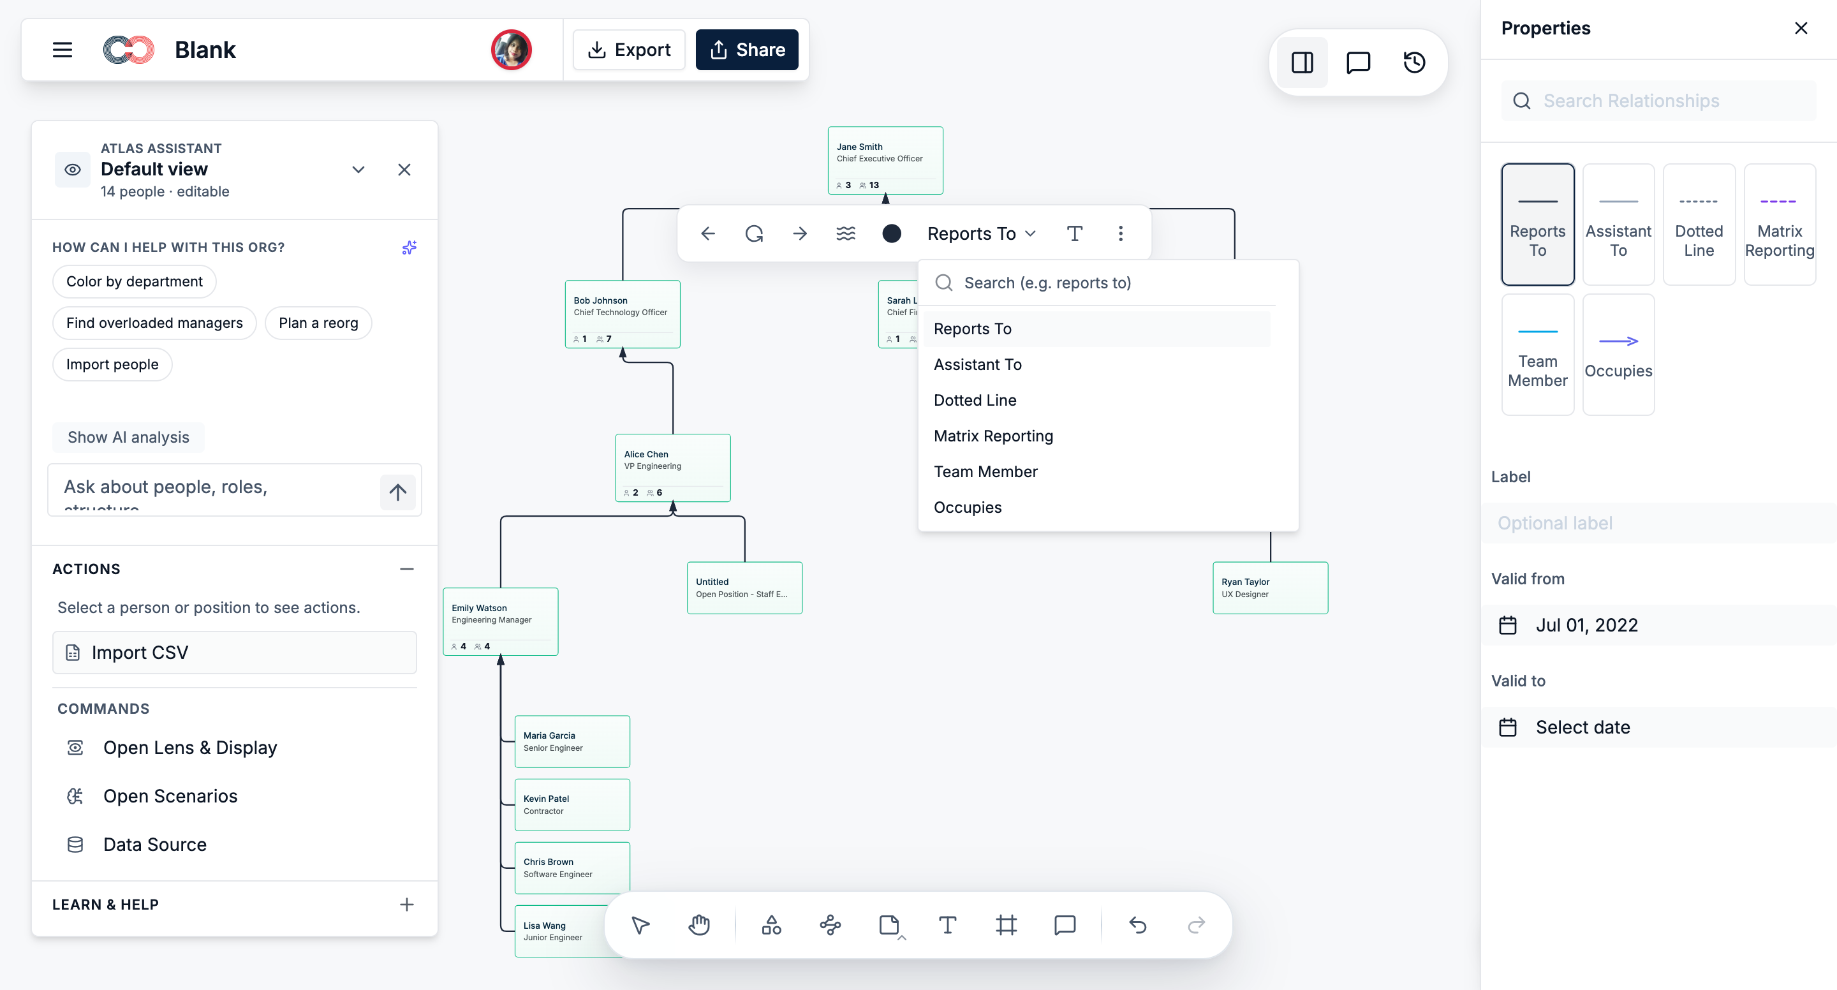Choose Assistant To in dropdown list

[1097, 364]
